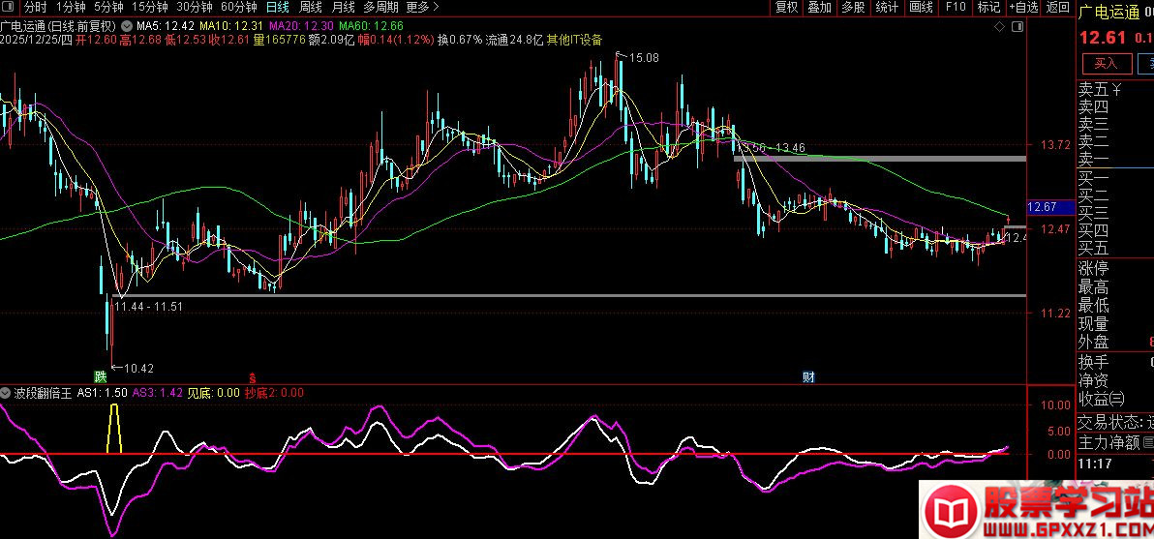Click the 15.08 high price marker
The height and width of the screenshot is (539, 1154).
pos(643,58)
